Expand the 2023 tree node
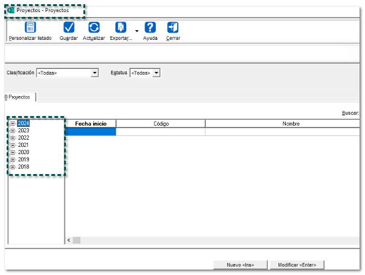The height and width of the screenshot is (275, 365). pos(13,131)
